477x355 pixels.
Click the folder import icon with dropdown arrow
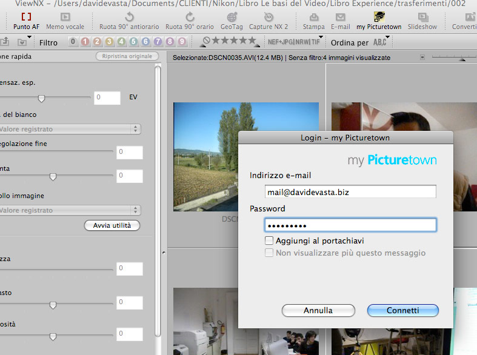tap(24, 42)
